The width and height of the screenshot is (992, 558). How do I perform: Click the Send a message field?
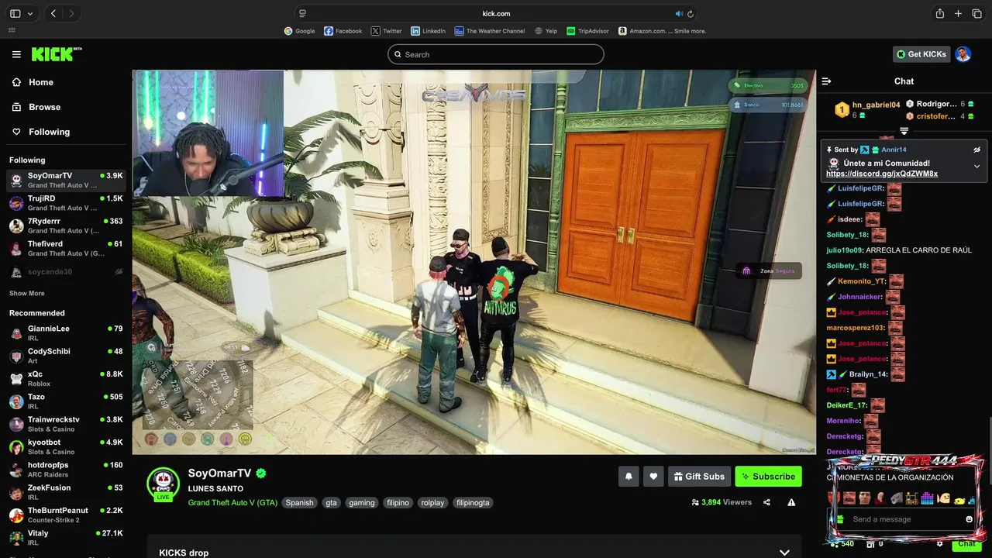(904, 519)
